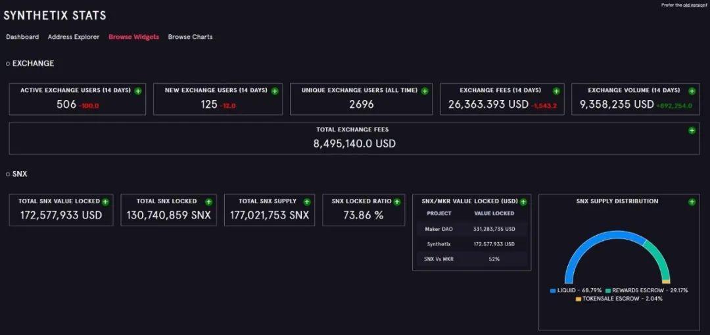Add Unique Exchange Users widget via plus icon
The image size is (710, 335).
(424, 91)
